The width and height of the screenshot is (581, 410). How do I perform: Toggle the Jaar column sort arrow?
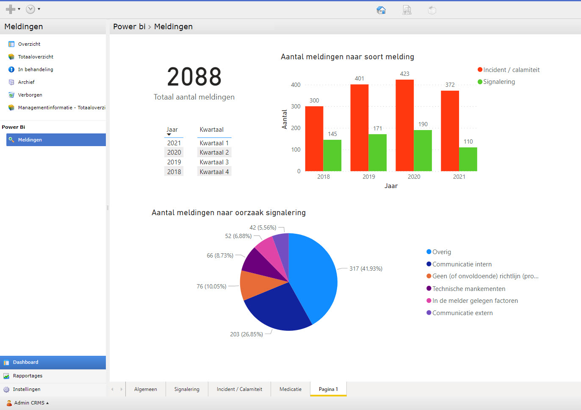[x=169, y=135]
